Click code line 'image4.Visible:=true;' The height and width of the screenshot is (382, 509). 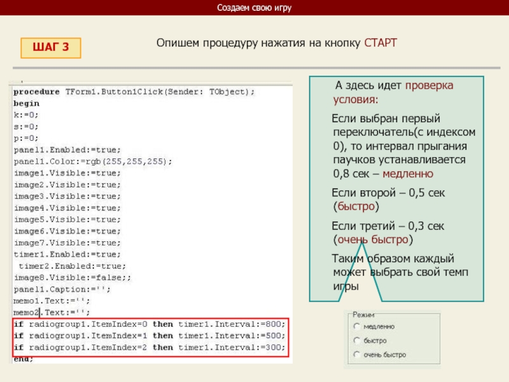click(67, 208)
